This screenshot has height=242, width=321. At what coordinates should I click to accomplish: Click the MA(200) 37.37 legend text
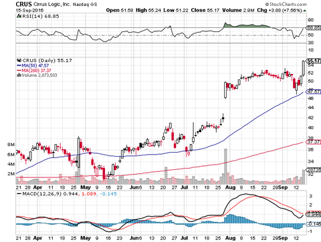(36, 71)
